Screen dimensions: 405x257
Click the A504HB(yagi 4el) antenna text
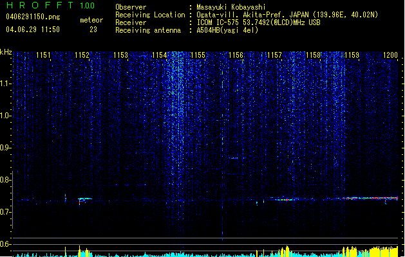(227, 30)
